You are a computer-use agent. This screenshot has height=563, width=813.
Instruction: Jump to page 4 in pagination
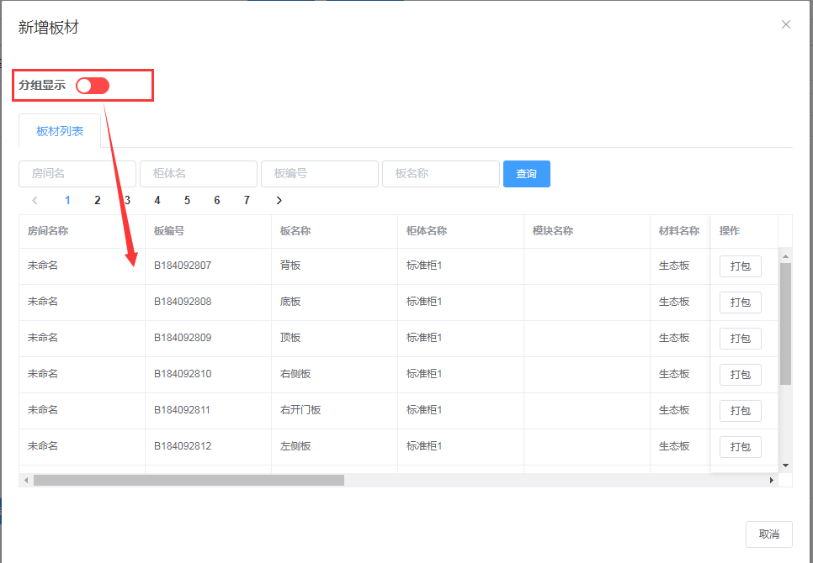(157, 201)
